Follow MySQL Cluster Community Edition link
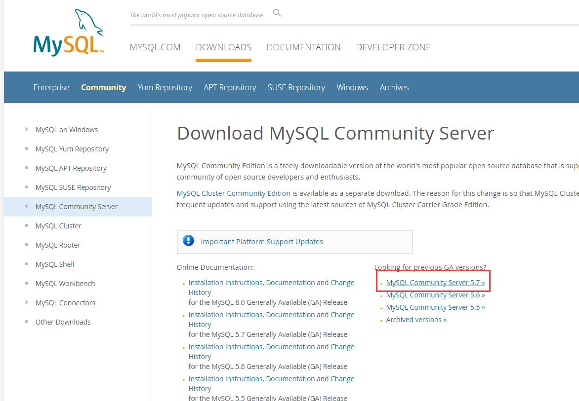579x401 pixels. 233,193
